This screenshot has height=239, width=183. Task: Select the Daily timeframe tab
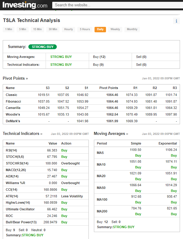point(100,29)
